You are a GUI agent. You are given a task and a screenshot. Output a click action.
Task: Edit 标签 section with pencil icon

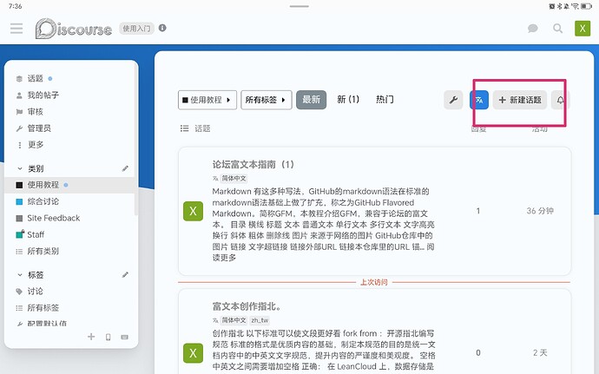click(x=125, y=275)
